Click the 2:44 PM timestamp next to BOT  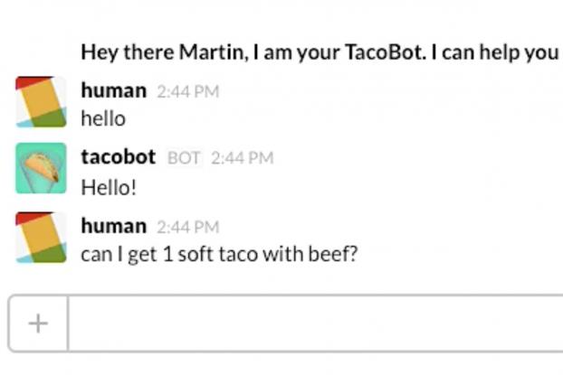(x=243, y=158)
